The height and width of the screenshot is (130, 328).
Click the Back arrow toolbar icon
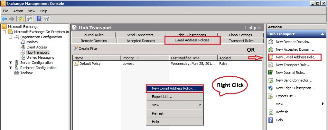pyautogui.click(x=4, y=19)
